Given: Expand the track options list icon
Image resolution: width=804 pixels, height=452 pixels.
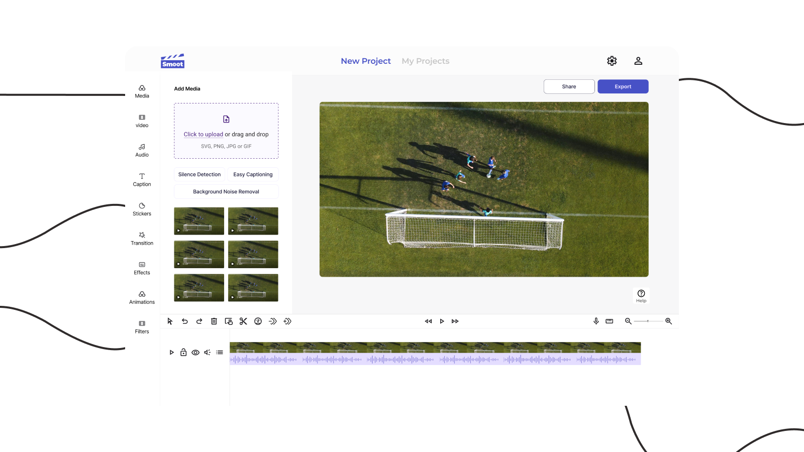Looking at the screenshot, I should tap(220, 353).
